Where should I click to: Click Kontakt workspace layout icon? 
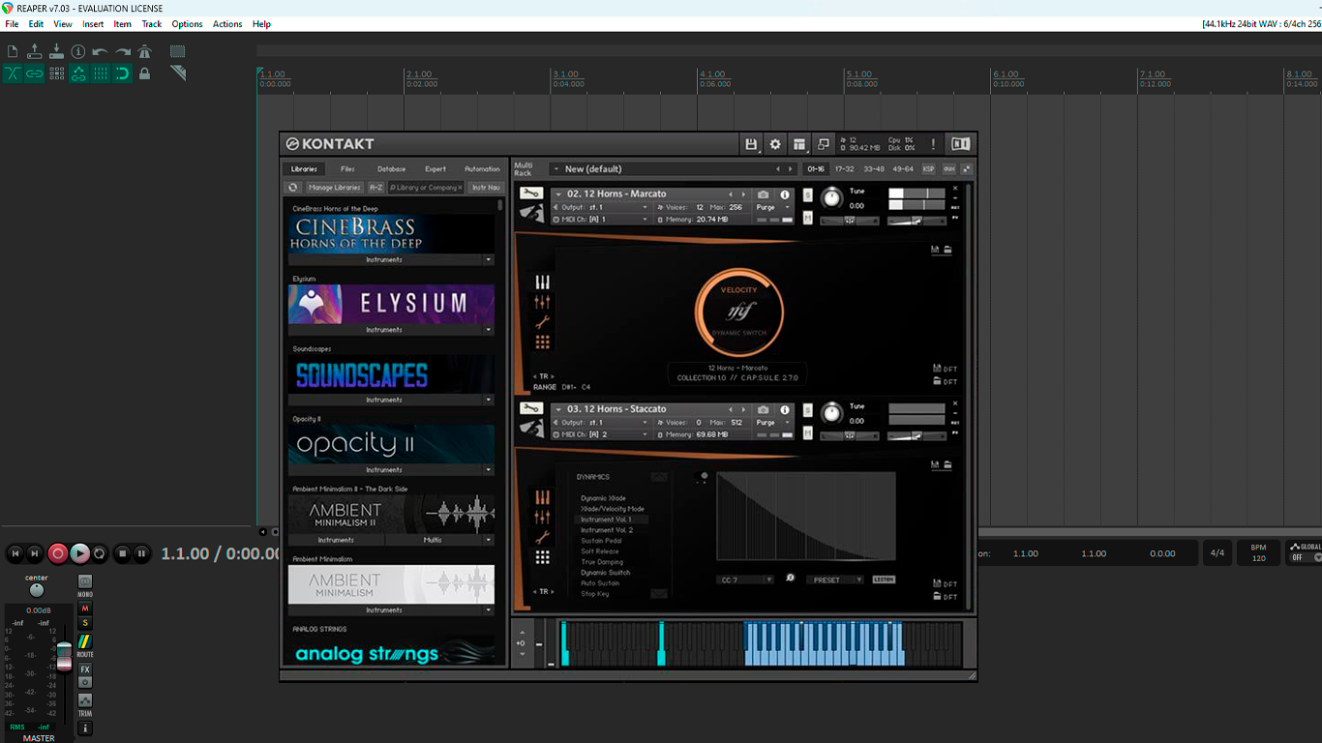tap(799, 144)
